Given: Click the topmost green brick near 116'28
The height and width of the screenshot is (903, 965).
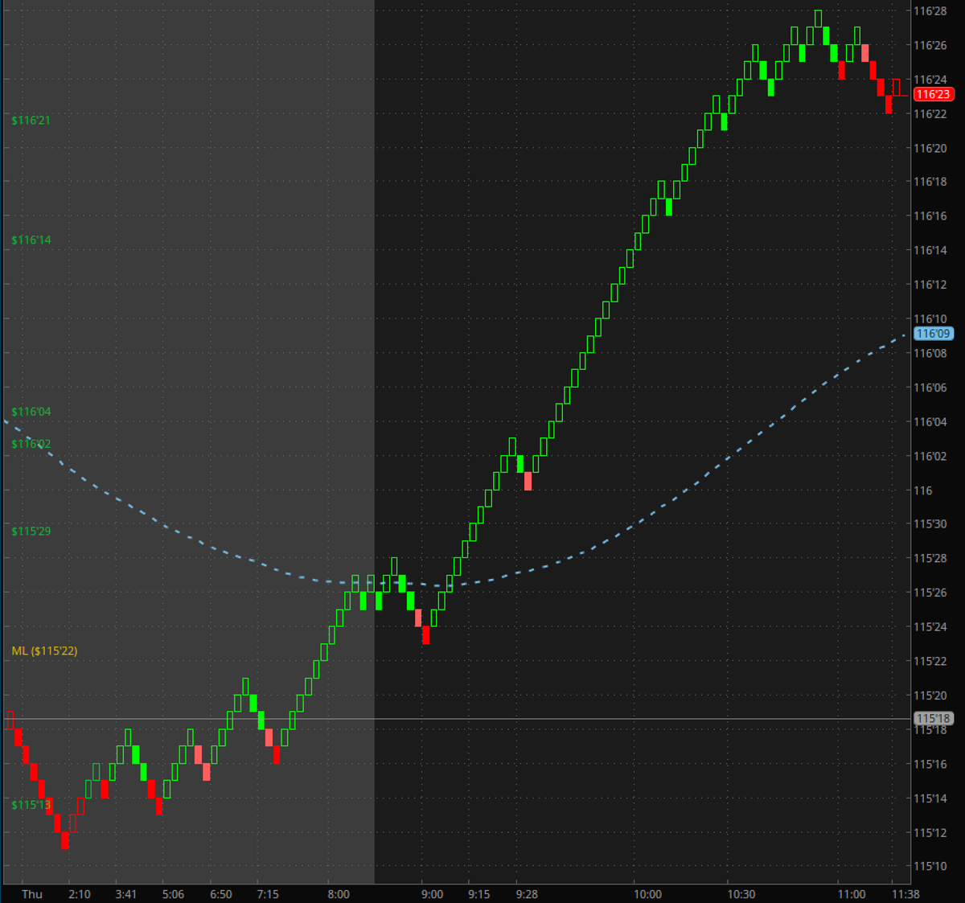Looking at the screenshot, I should click(x=818, y=18).
